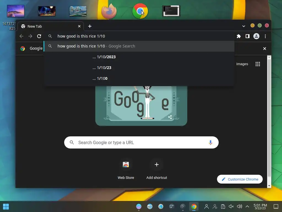Image resolution: width=282 pixels, height=212 pixels.
Task: Click the Chrome back arrow button
Action: pos(21,36)
